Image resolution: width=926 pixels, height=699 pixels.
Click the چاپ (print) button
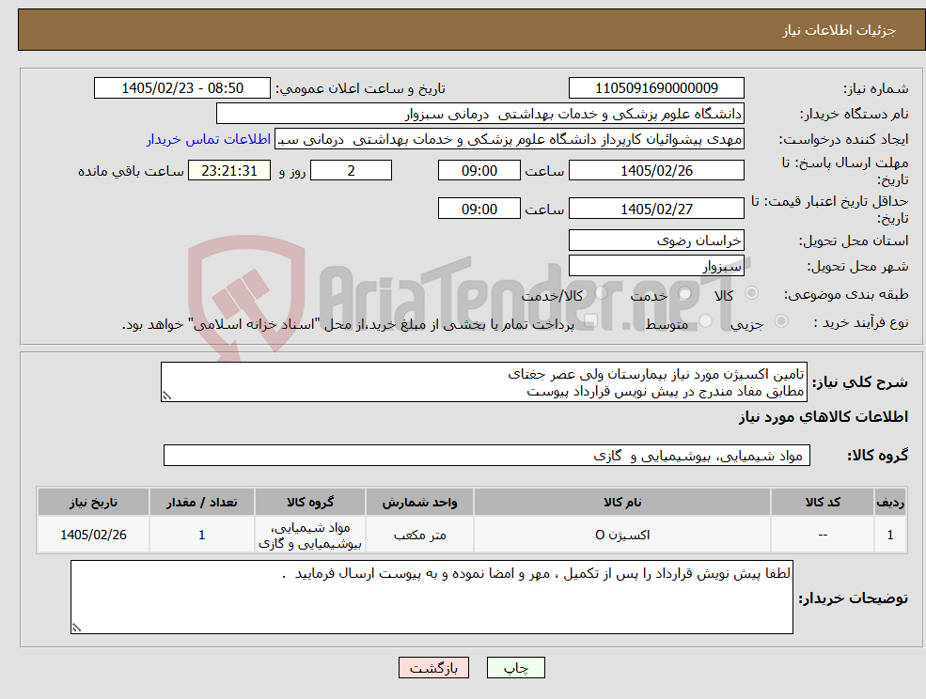[x=515, y=668]
